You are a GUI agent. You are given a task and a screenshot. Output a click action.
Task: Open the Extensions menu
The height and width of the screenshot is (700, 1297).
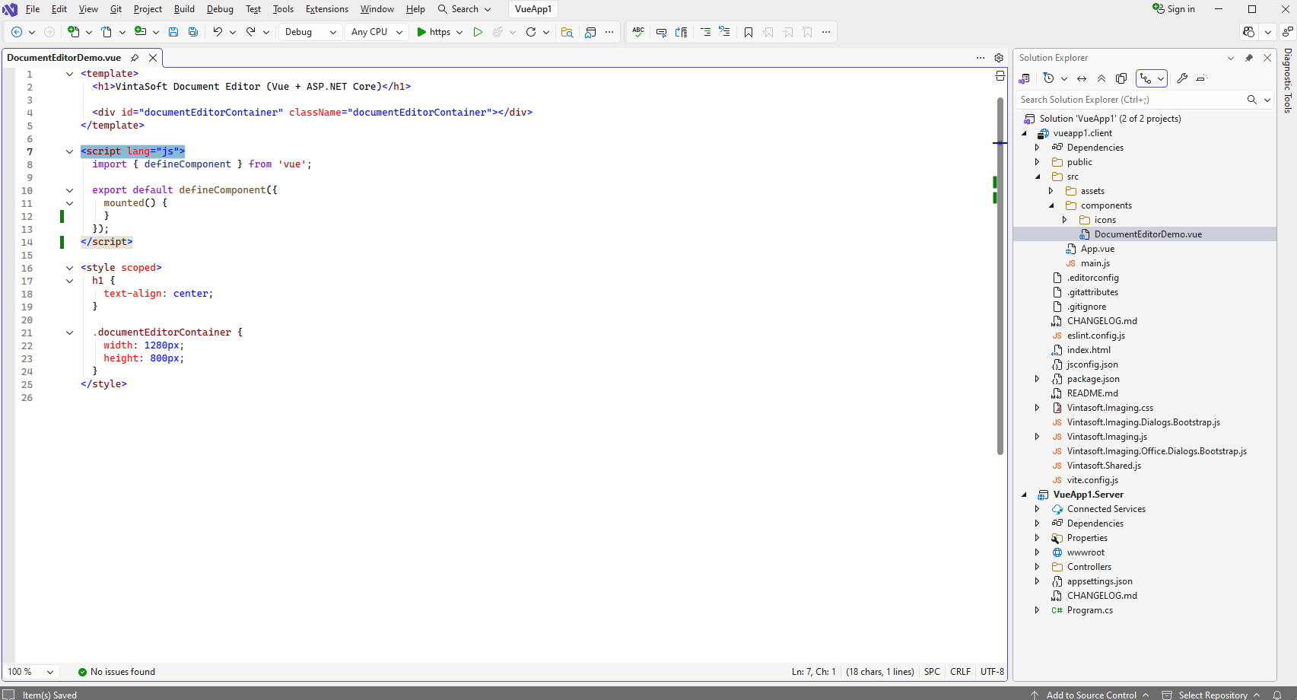pyautogui.click(x=326, y=9)
